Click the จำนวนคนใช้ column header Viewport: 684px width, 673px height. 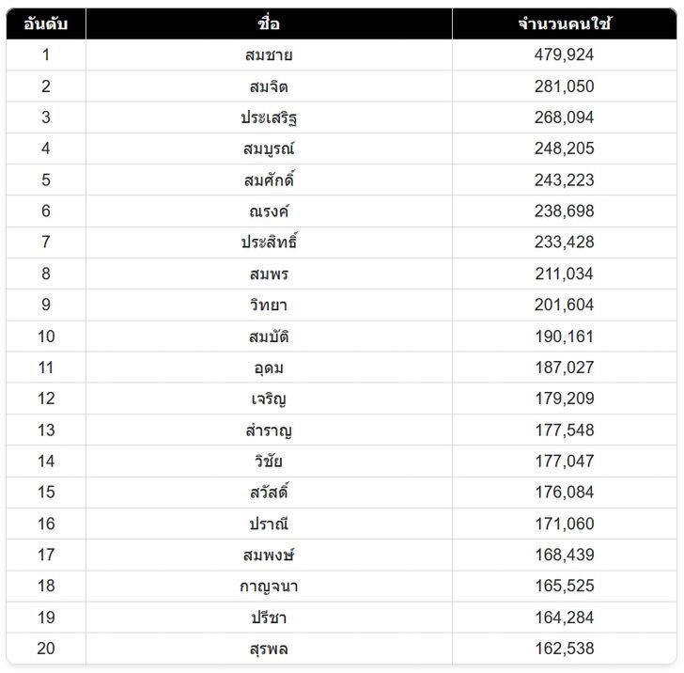pos(565,23)
